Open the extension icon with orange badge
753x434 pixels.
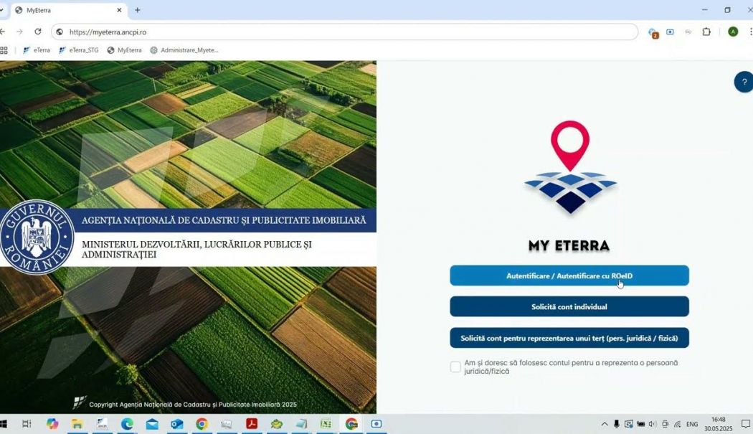[653, 32]
